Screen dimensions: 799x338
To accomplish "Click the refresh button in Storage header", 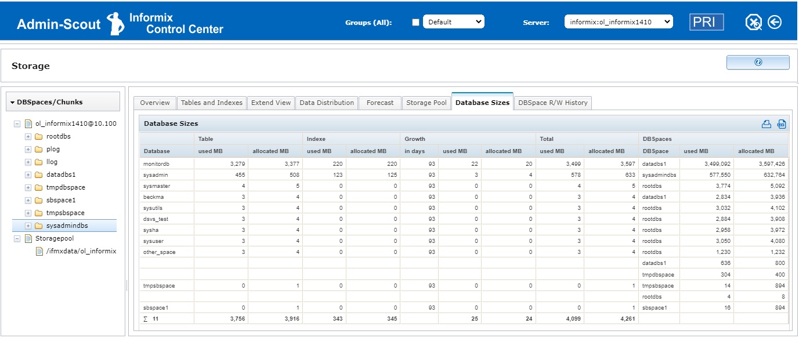I will click(758, 62).
